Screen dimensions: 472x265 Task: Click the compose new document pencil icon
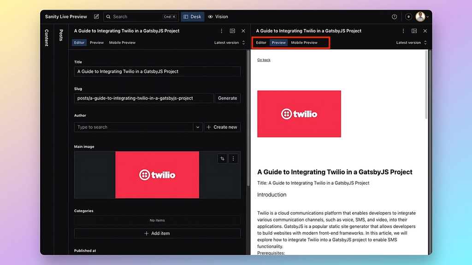tap(96, 17)
